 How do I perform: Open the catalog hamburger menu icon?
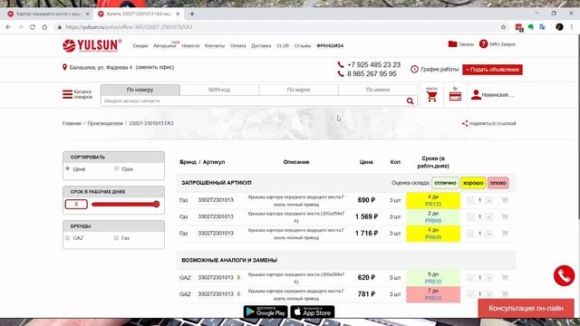click(67, 94)
